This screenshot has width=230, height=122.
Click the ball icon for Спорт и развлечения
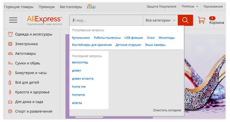(10, 112)
